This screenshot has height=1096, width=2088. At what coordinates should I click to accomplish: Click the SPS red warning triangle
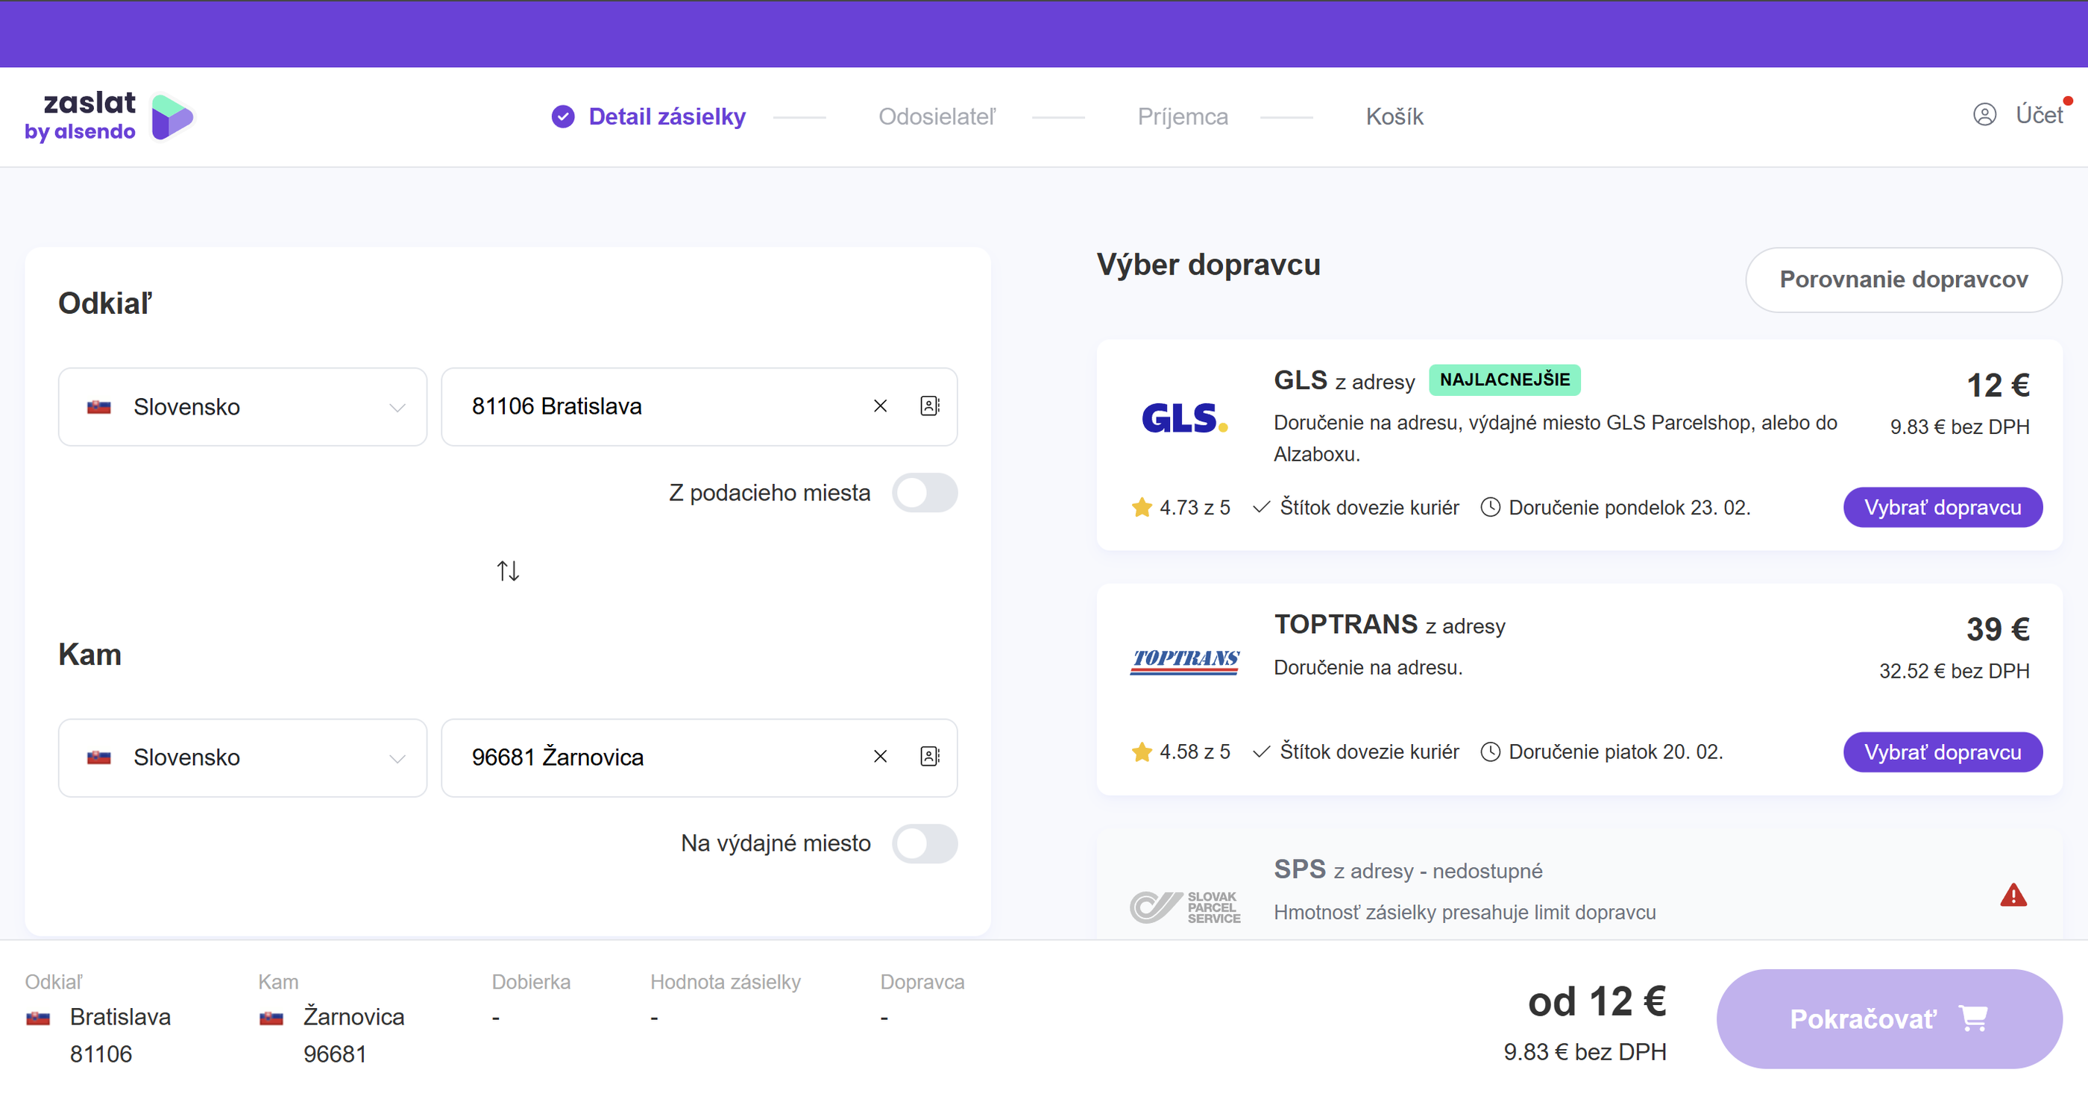(2013, 895)
